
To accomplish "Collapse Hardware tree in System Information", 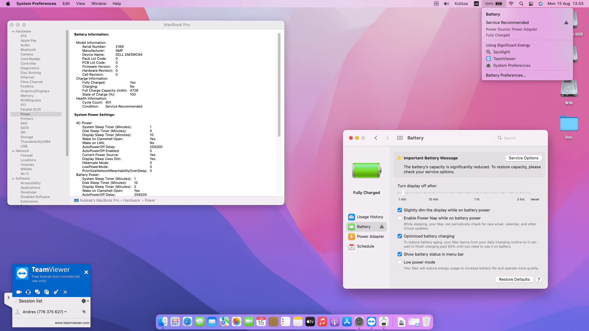I will coord(13,32).
